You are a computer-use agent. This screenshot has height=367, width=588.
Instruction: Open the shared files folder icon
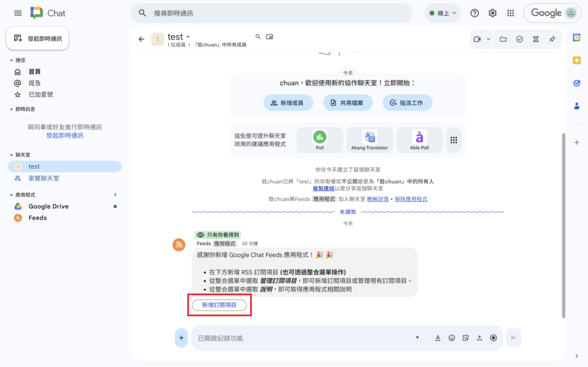[503, 39]
